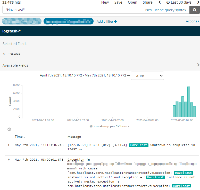Click the @timestamp per 12 hours label
This screenshot has width=200, height=190.
click(x=109, y=126)
